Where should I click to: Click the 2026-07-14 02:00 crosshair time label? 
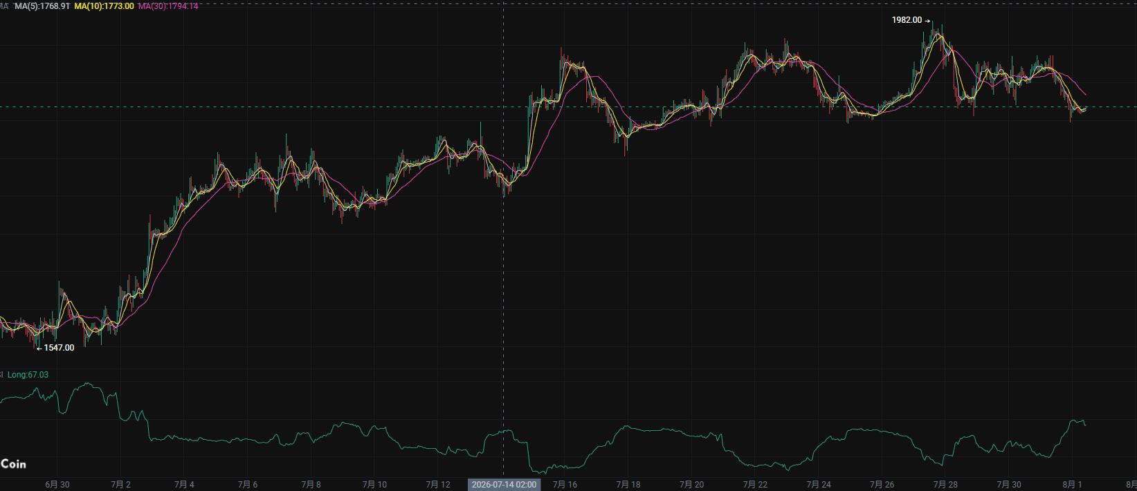coord(504,485)
